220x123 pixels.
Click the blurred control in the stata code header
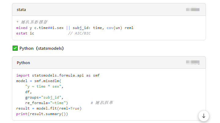(x=193, y=10)
